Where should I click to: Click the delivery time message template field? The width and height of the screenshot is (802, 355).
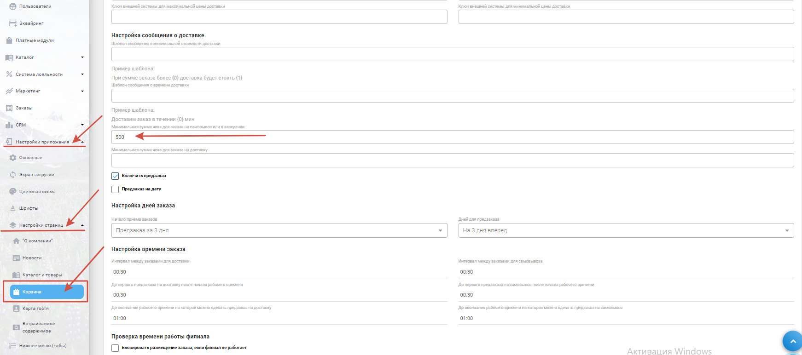pyautogui.click(x=452, y=96)
